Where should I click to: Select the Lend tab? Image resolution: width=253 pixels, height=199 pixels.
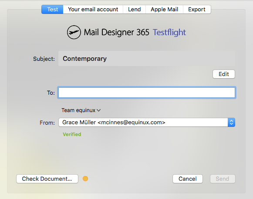135,9
